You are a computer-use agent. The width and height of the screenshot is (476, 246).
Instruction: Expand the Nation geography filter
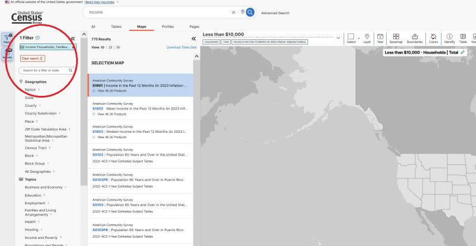coord(39,89)
